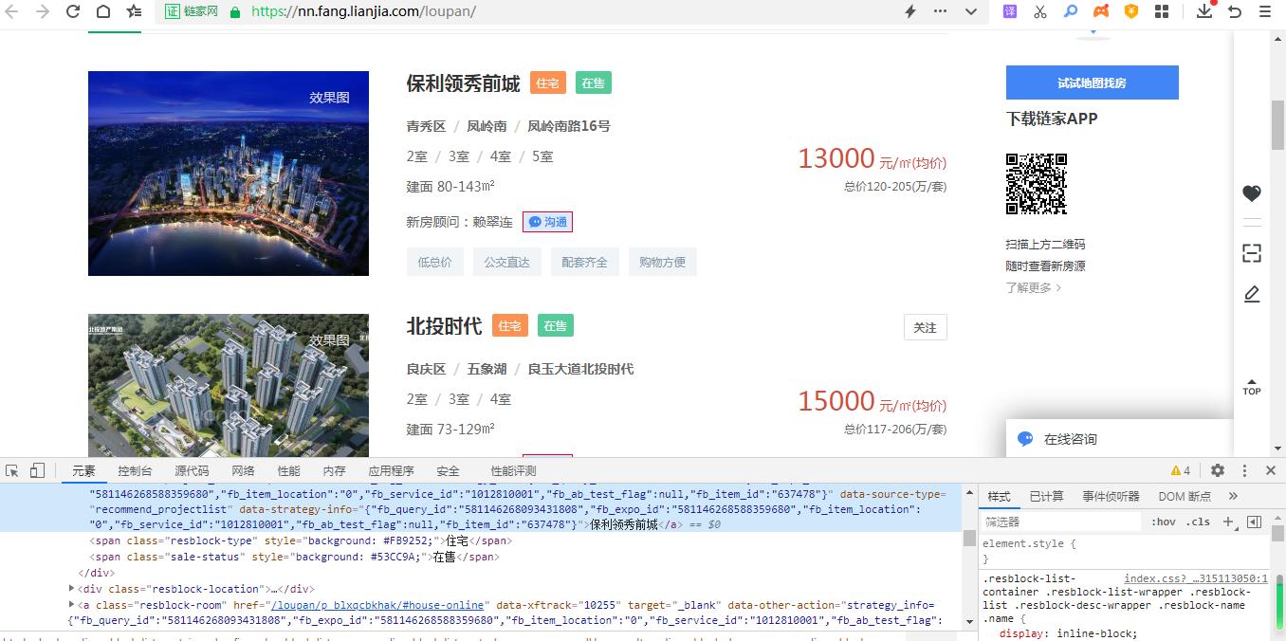Open the four-square apps grid icon
The image size is (1286, 641).
pos(1161,11)
